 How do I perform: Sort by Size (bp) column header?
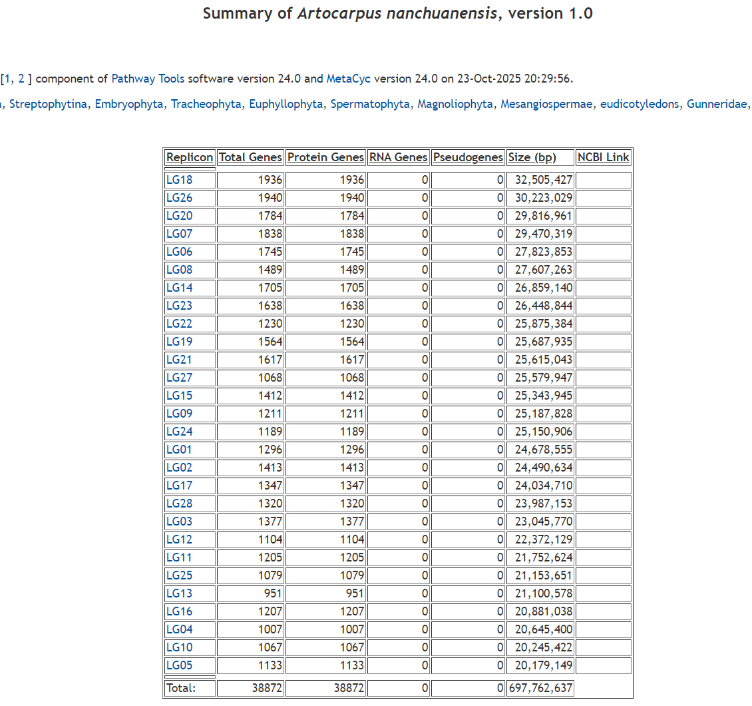(532, 158)
